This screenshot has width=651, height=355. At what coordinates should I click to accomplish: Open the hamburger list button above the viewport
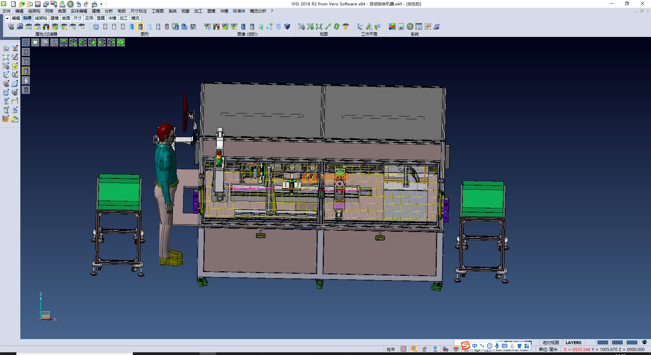point(26,42)
